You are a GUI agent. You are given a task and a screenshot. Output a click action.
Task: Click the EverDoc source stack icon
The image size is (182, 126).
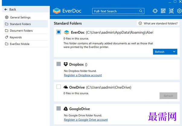(66, 32)
